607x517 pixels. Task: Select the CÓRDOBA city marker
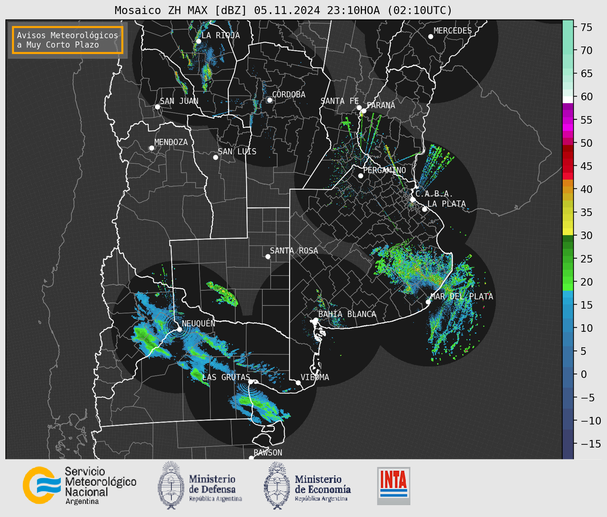[269, 100]
